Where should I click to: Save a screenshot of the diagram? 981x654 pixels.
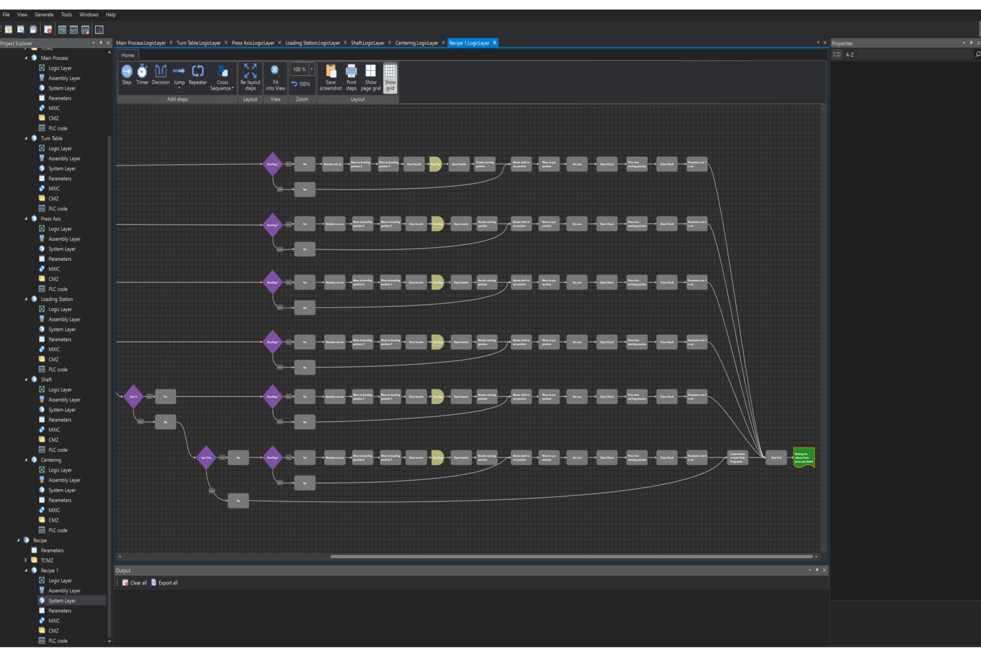tap(331, 77)
